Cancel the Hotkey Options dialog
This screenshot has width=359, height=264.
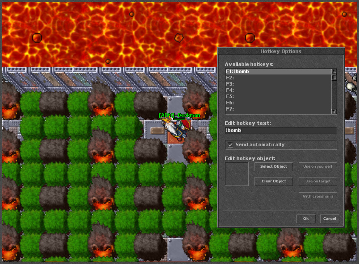[x=330, y=219]
